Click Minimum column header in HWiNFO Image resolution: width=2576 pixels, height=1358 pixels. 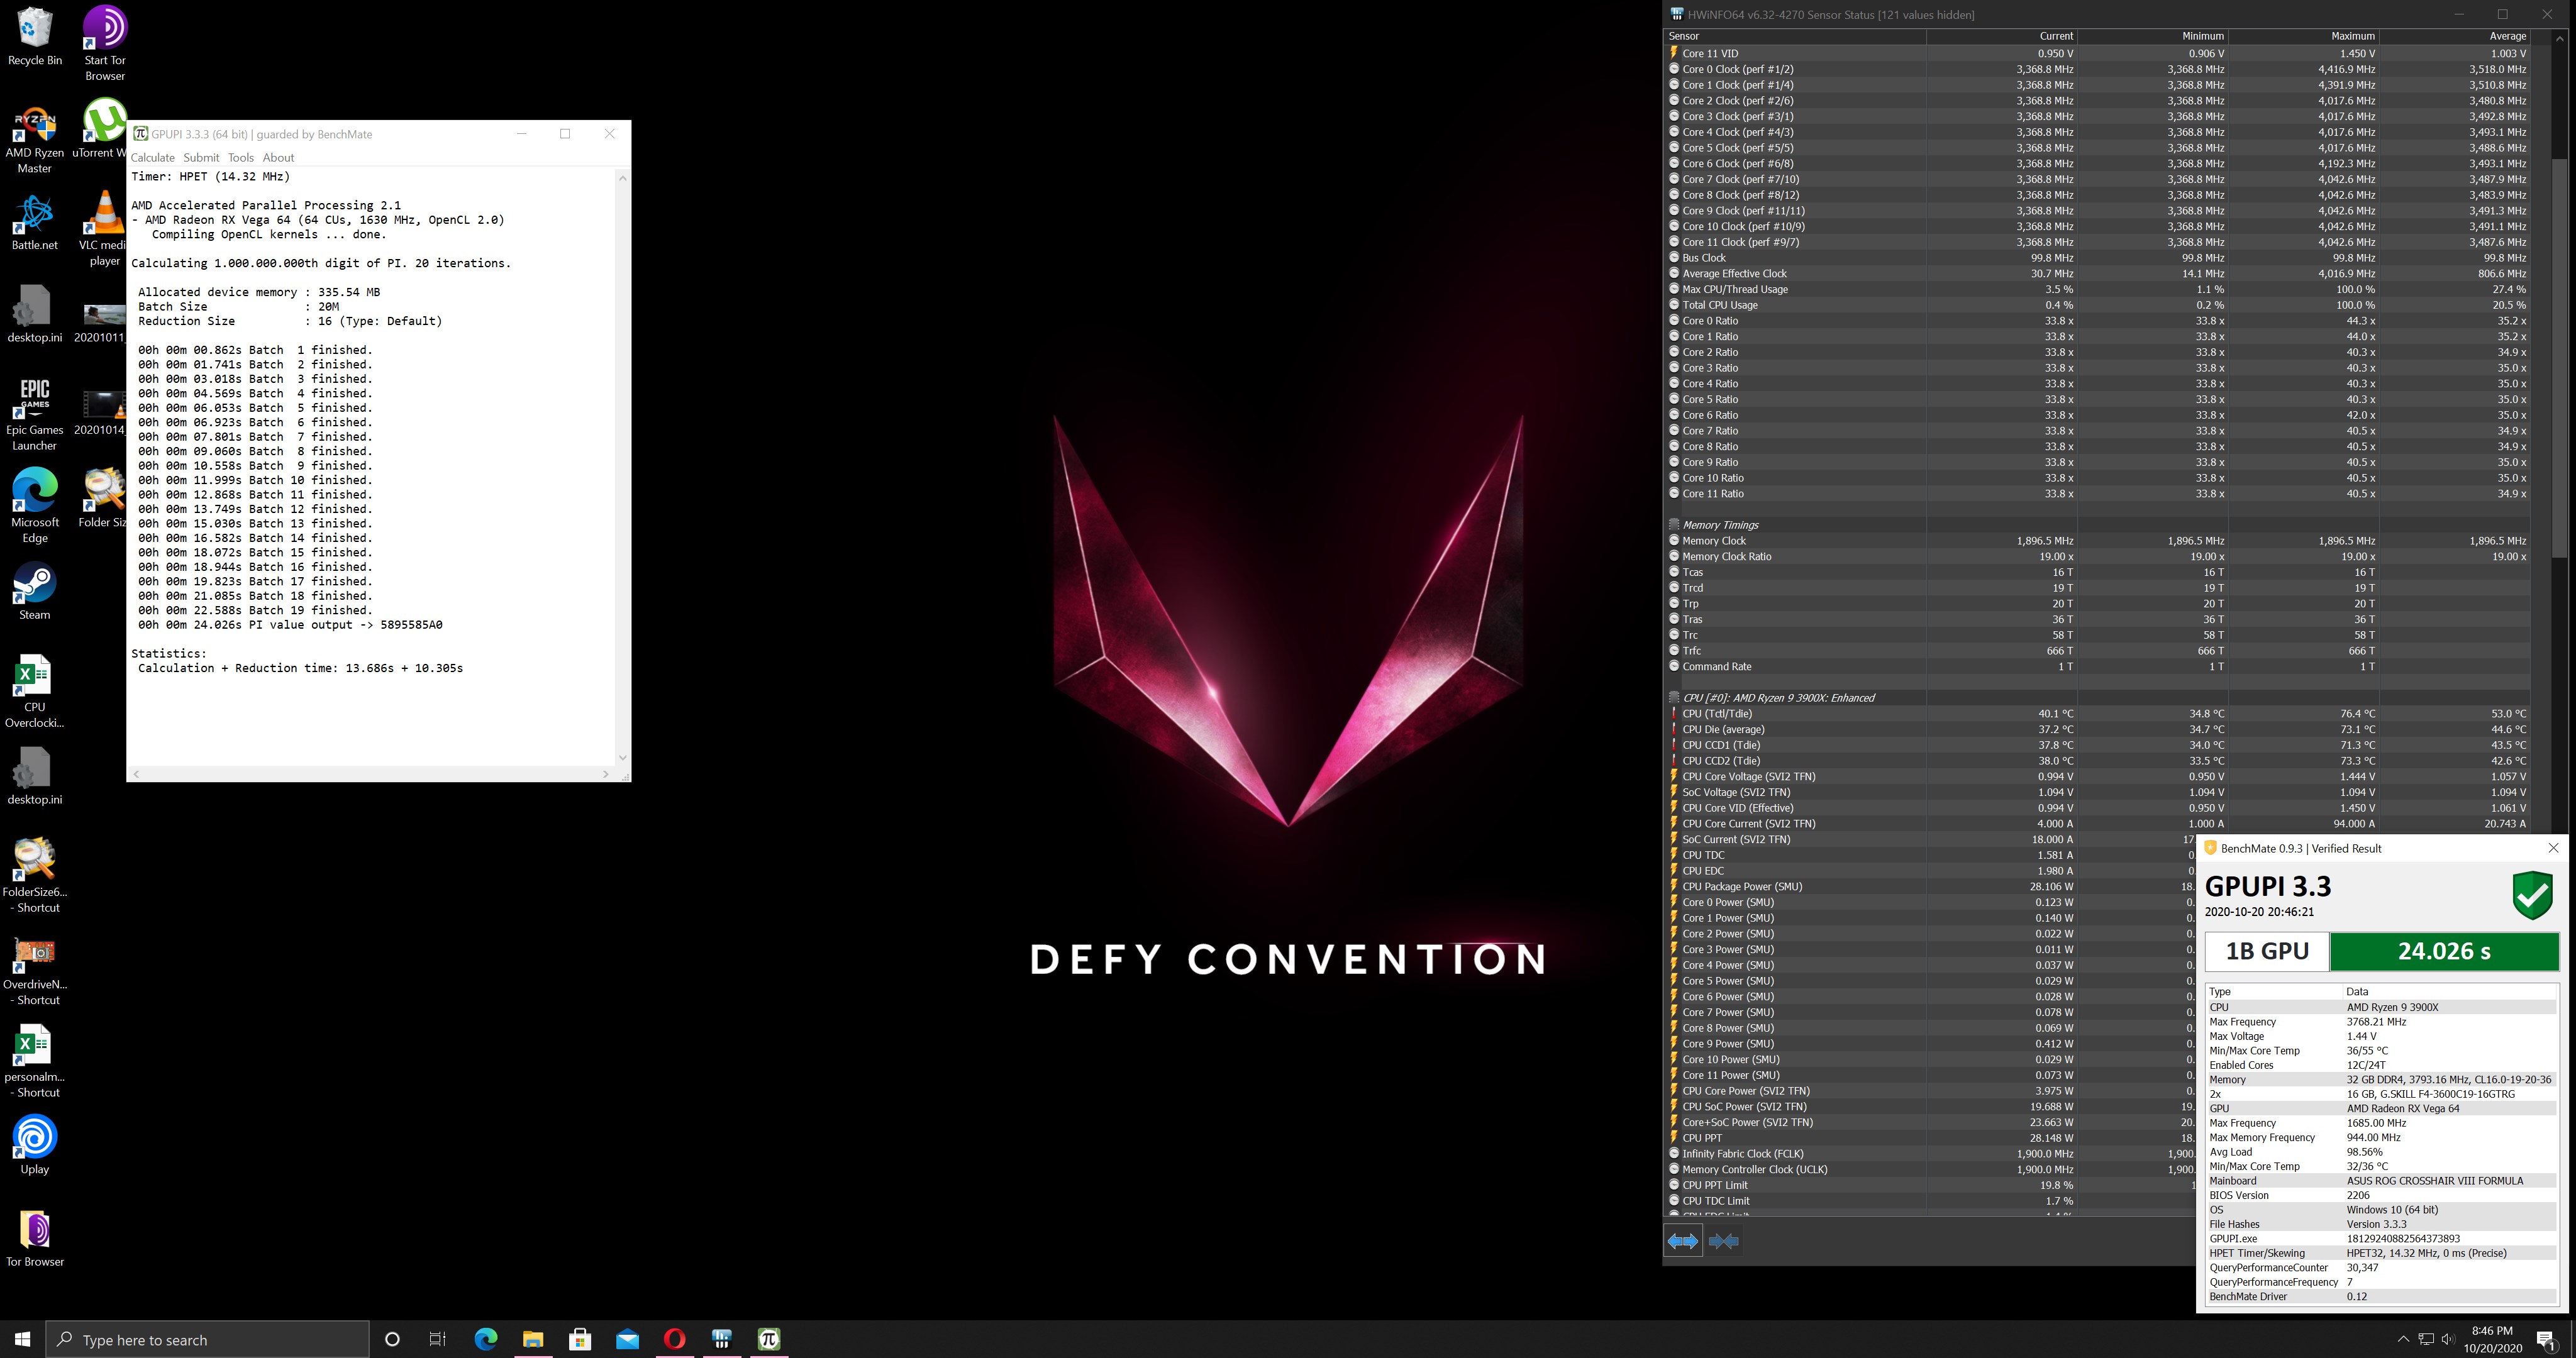[x=2153, y=36]
